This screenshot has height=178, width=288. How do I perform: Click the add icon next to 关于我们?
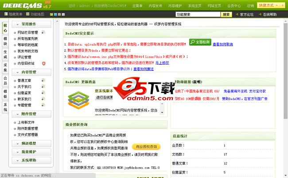(43, 87)
